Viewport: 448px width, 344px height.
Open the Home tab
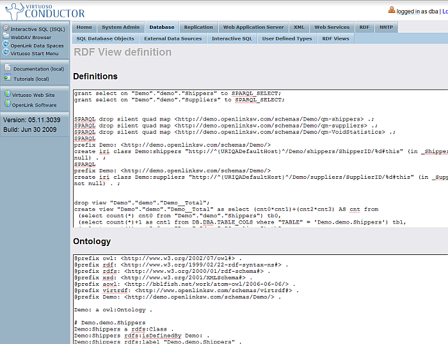click(84, 27)
